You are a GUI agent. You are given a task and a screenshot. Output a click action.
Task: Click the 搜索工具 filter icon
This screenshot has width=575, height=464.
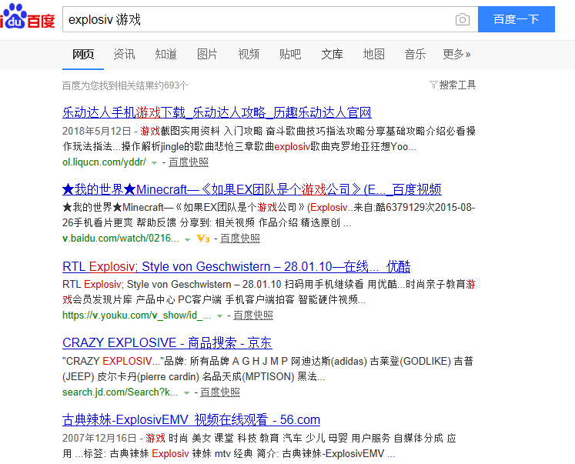(433, 85)
